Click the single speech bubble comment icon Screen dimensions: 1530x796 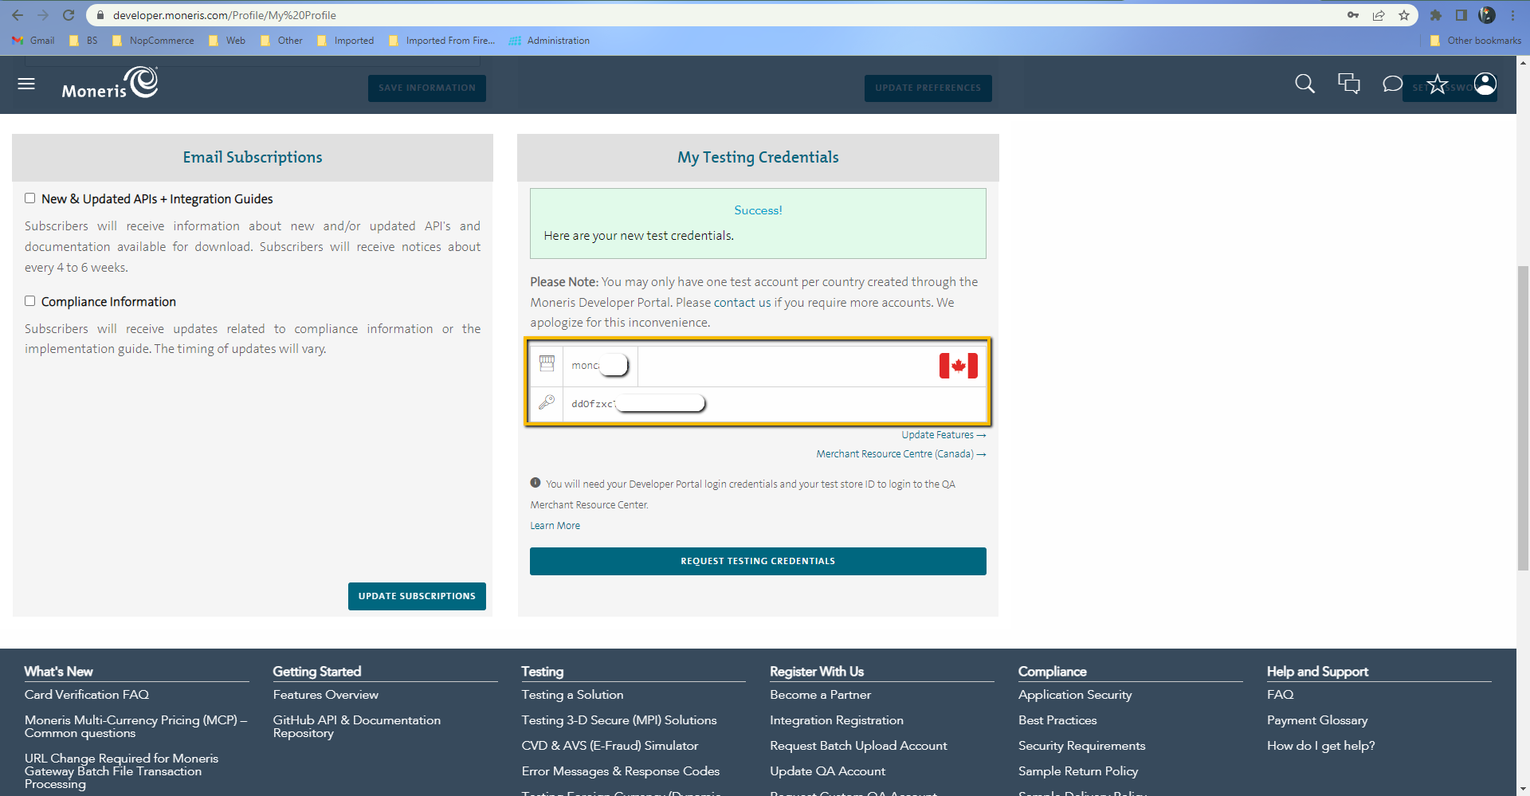click(1392, 84)
